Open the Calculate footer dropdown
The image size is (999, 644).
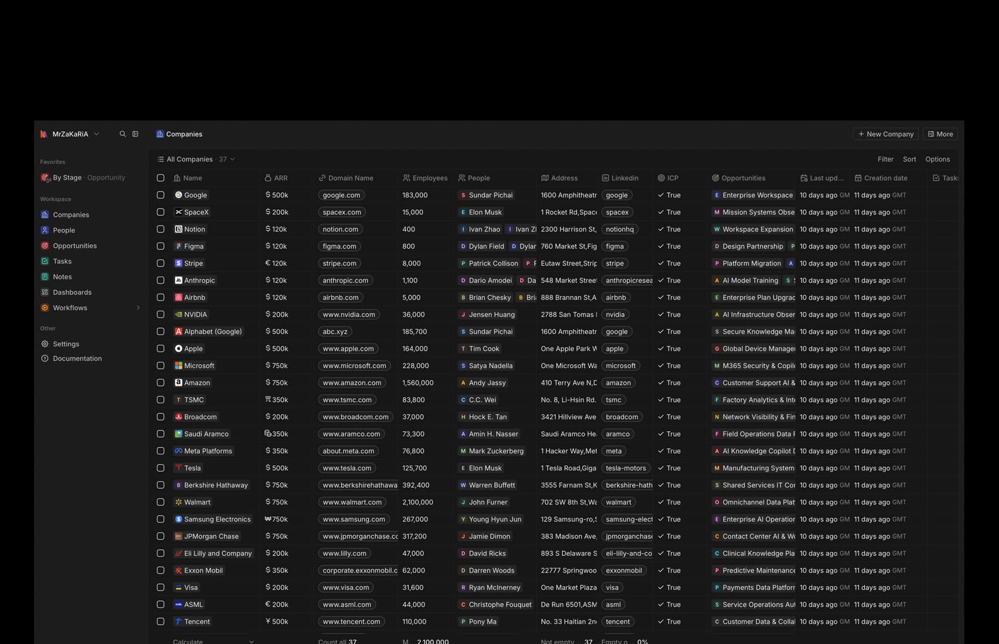(213, 642)
